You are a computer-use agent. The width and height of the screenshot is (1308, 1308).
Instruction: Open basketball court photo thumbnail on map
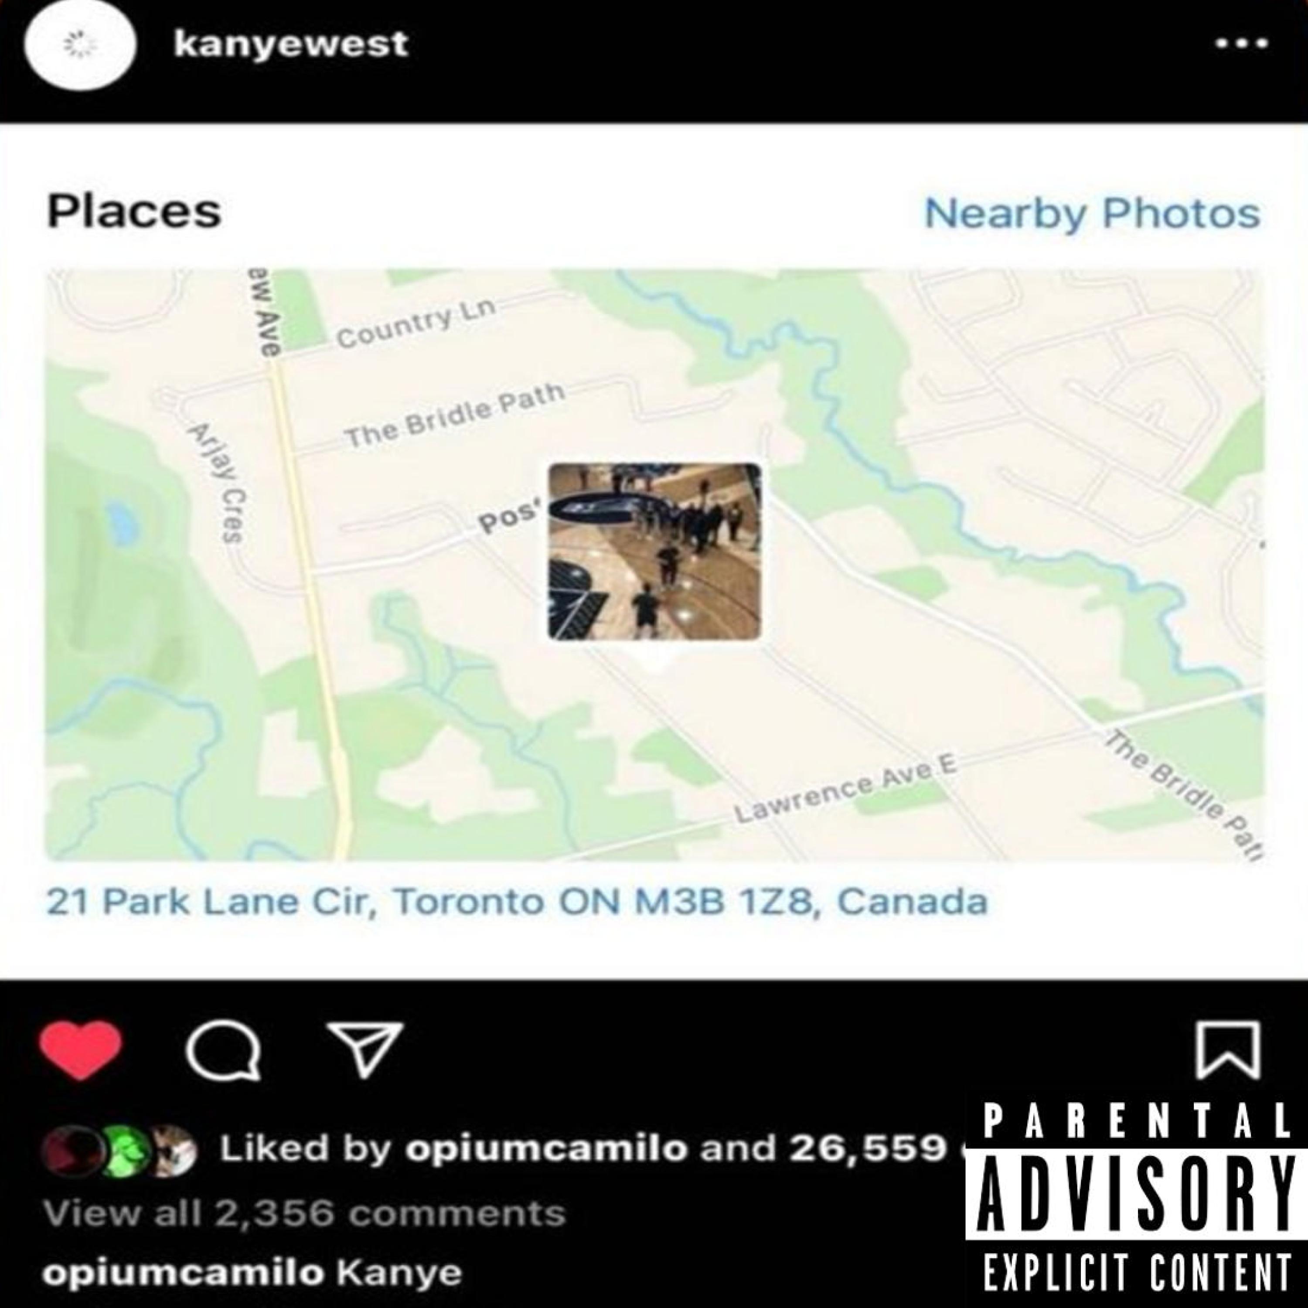click(x=655, y=551)
